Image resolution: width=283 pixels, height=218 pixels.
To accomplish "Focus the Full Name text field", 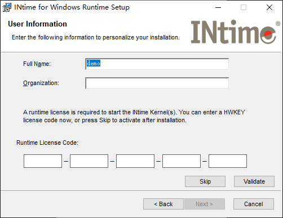I will [157, 64].
